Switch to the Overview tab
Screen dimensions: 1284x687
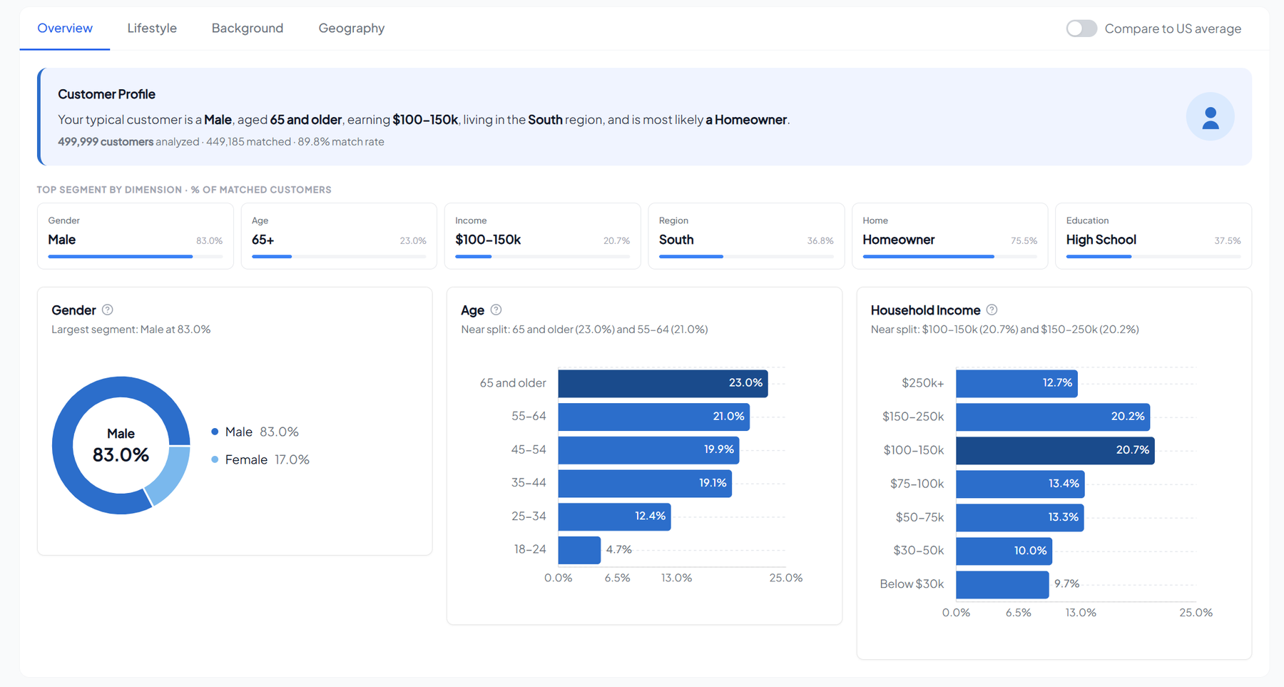point(65,29)
